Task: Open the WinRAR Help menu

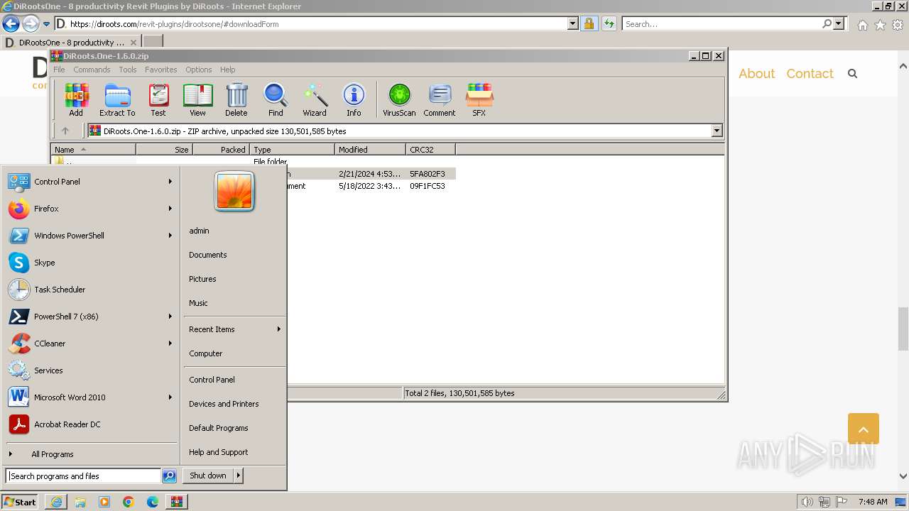Action: click(227, 70)
